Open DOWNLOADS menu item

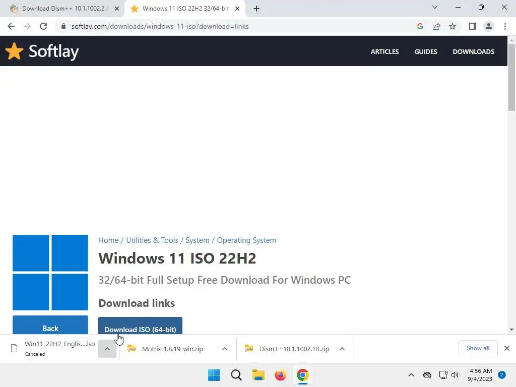tap(474, 52)
